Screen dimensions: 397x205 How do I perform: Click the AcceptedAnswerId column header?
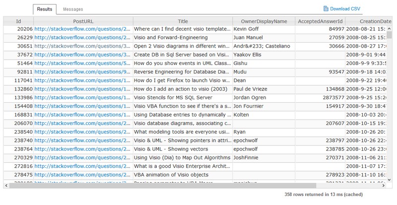[320, 21]
